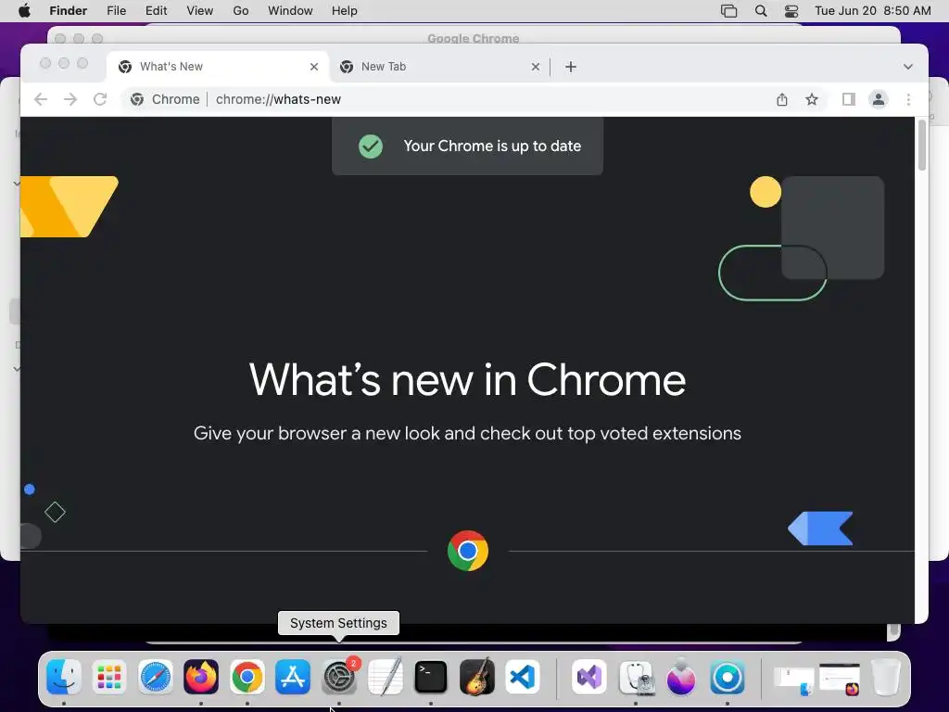
Task: Open the Go menu
Action: 241,11
